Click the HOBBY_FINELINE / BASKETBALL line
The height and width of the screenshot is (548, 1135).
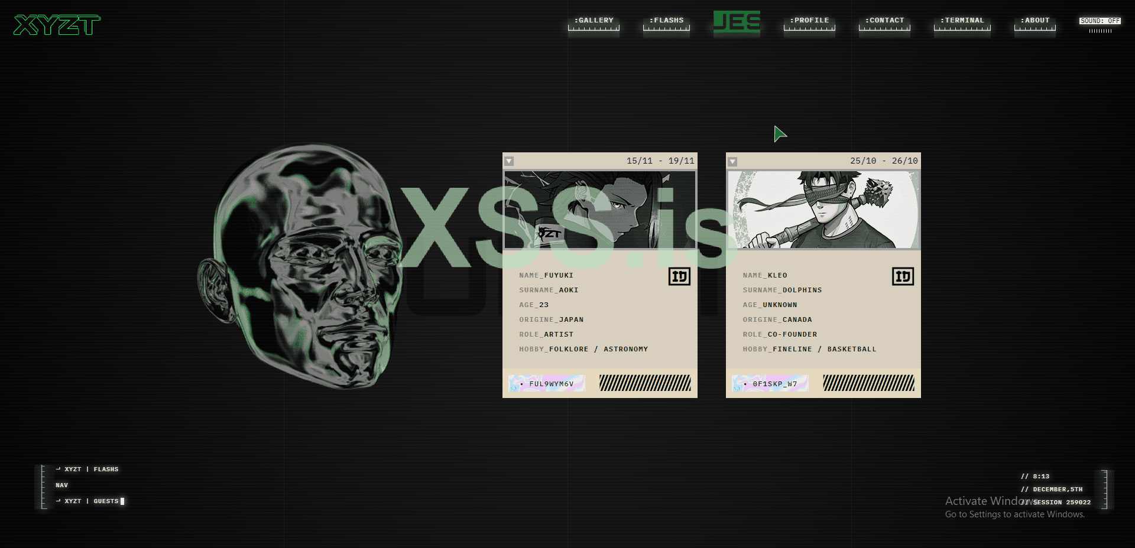809,349
